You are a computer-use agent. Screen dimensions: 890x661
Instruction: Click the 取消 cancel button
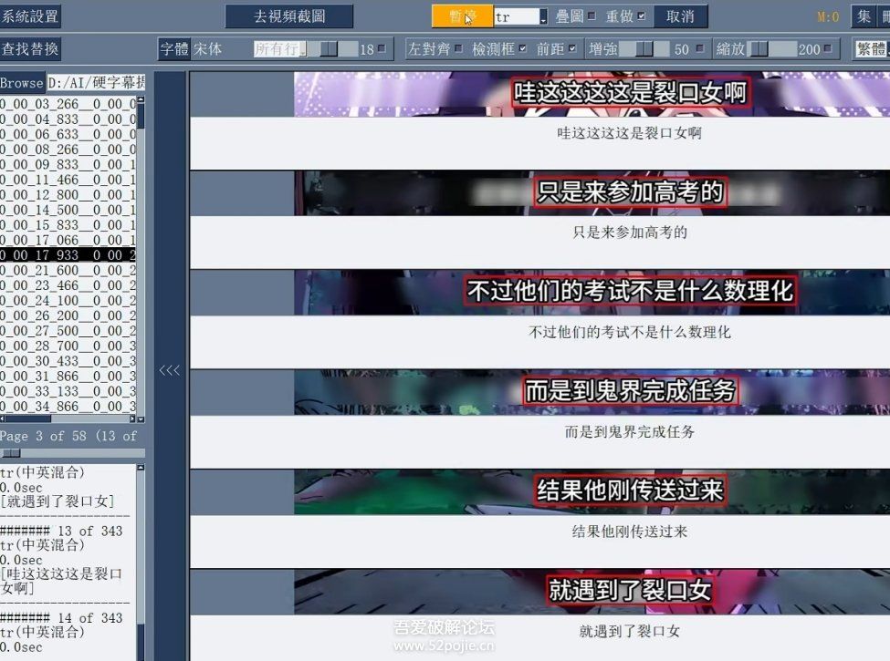681,16
